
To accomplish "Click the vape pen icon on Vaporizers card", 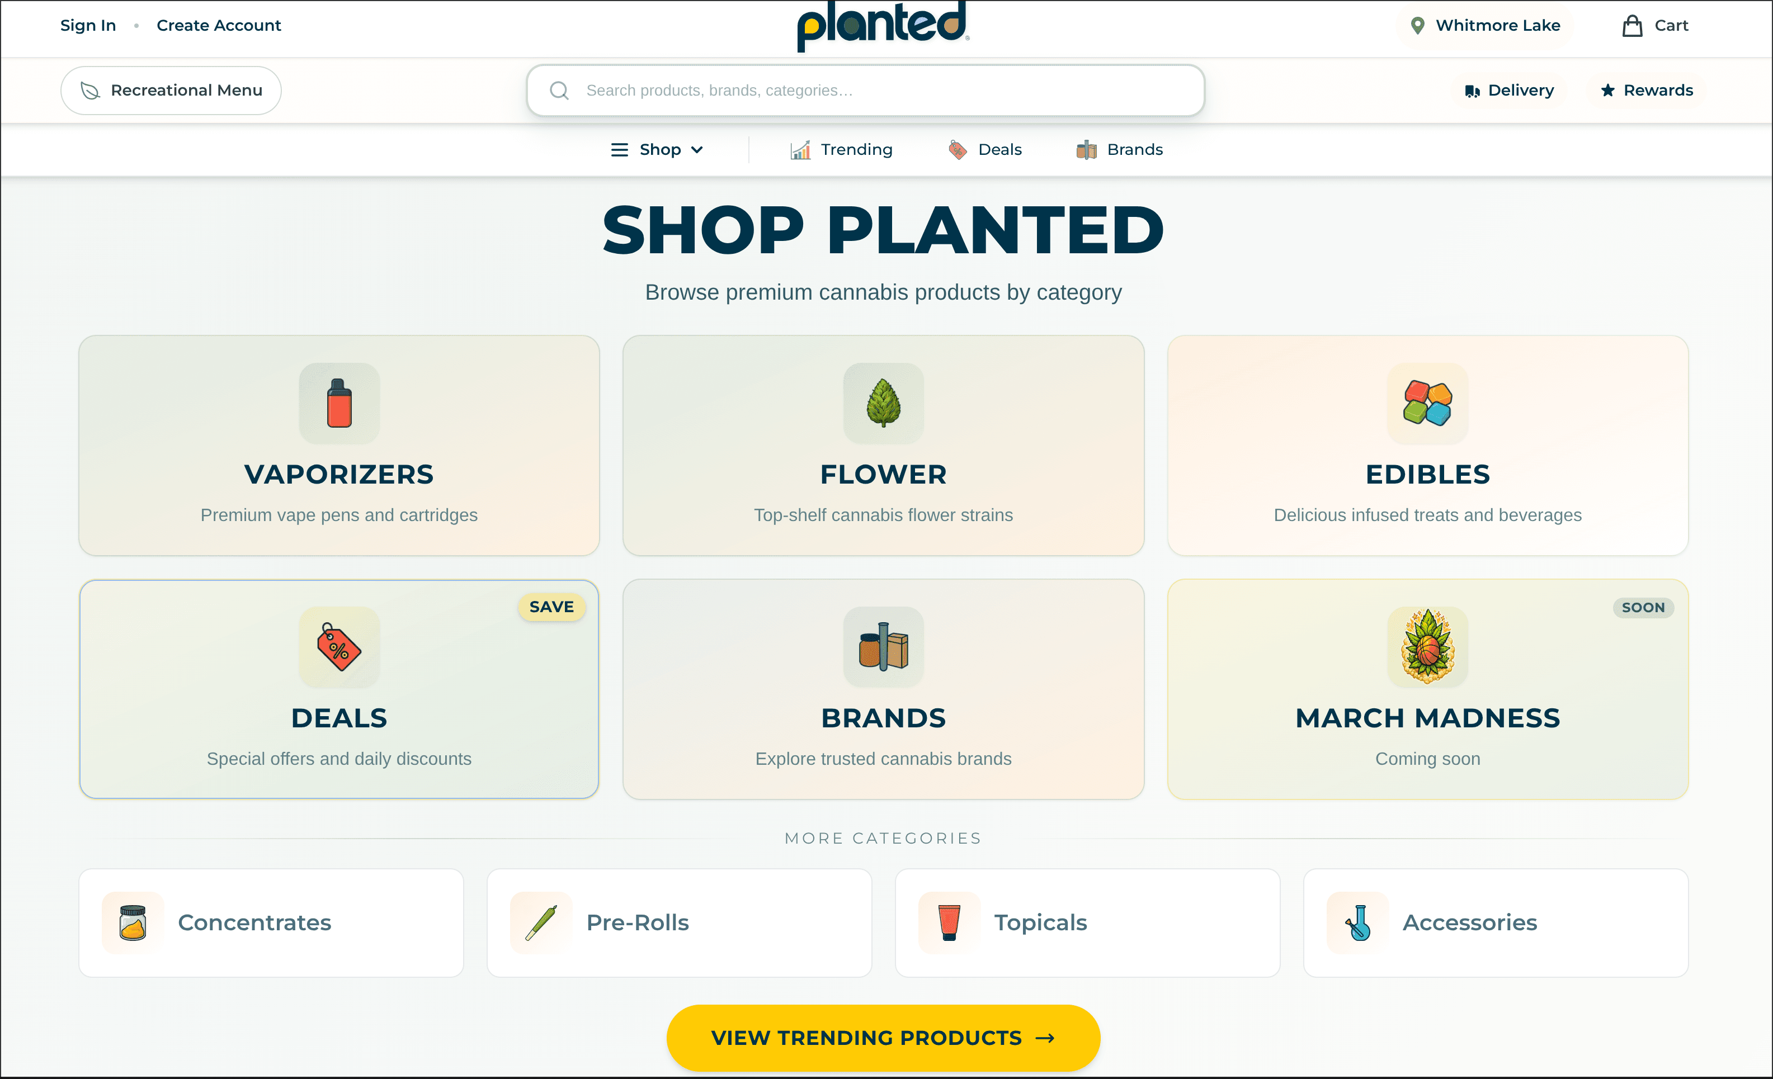I will [x=338, y=404].
